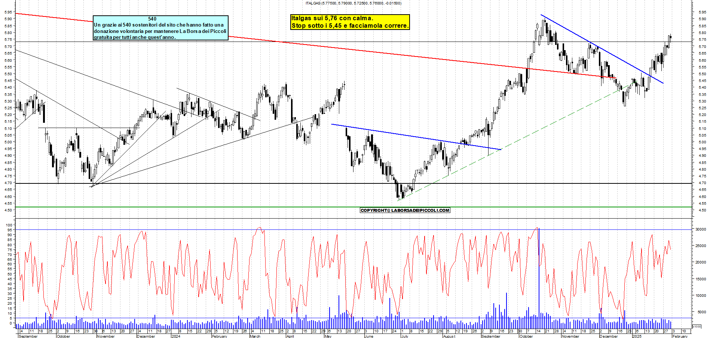Click the '10000' volume scale label
707x338 pixels.
[x=701, y=295]
